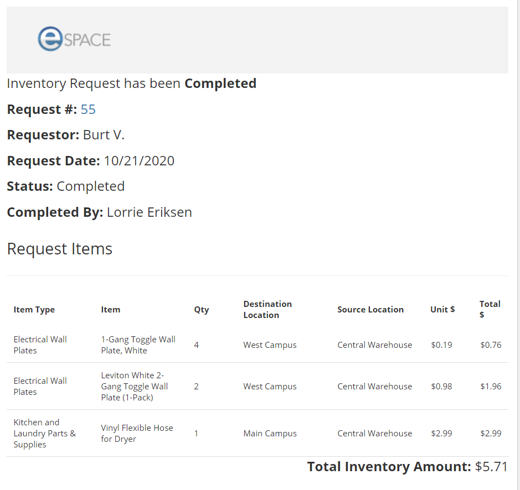Click the Completed By name Lorrie Eriksen

[x=149, y=212]
